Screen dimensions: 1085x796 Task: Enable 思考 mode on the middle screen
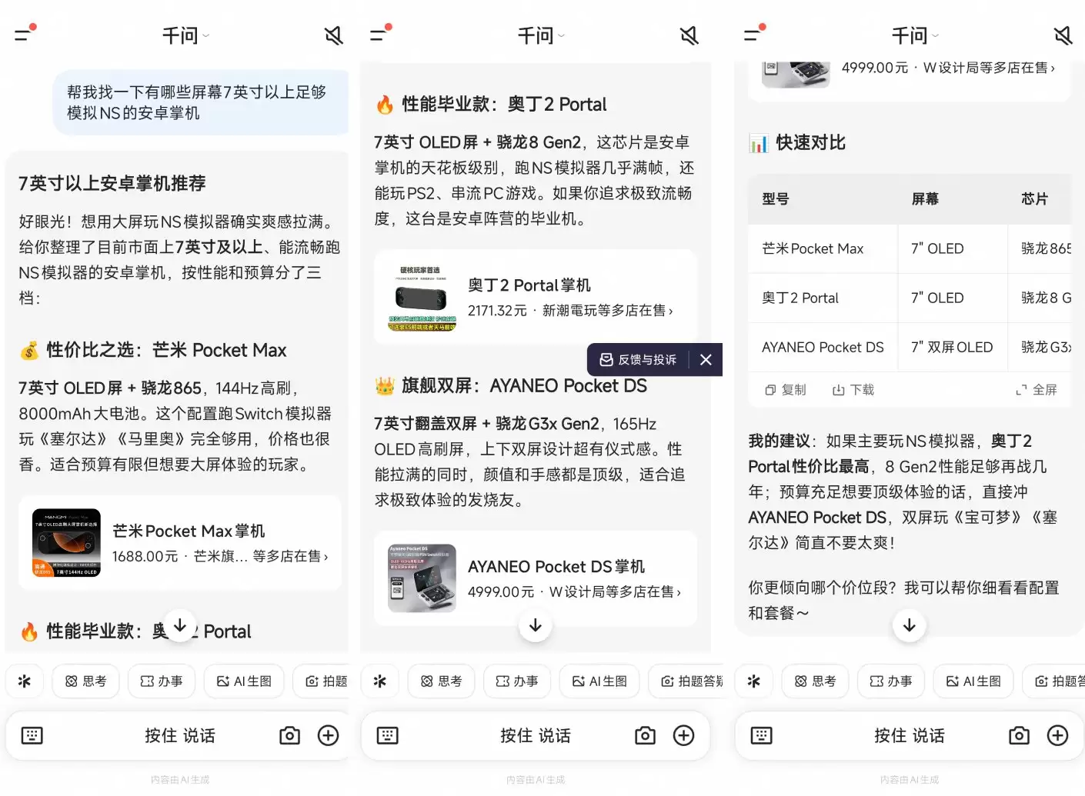(x=441, y=681)
